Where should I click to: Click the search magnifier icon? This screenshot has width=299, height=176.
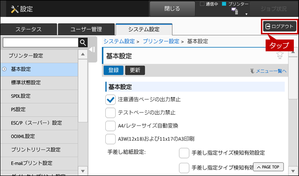[x=83, y=42]
